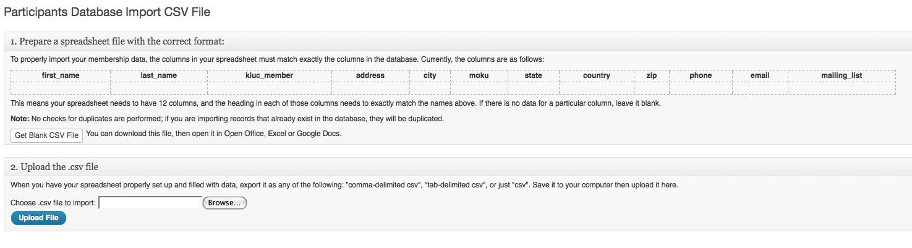Select the phone column header cell

point(701,75)
